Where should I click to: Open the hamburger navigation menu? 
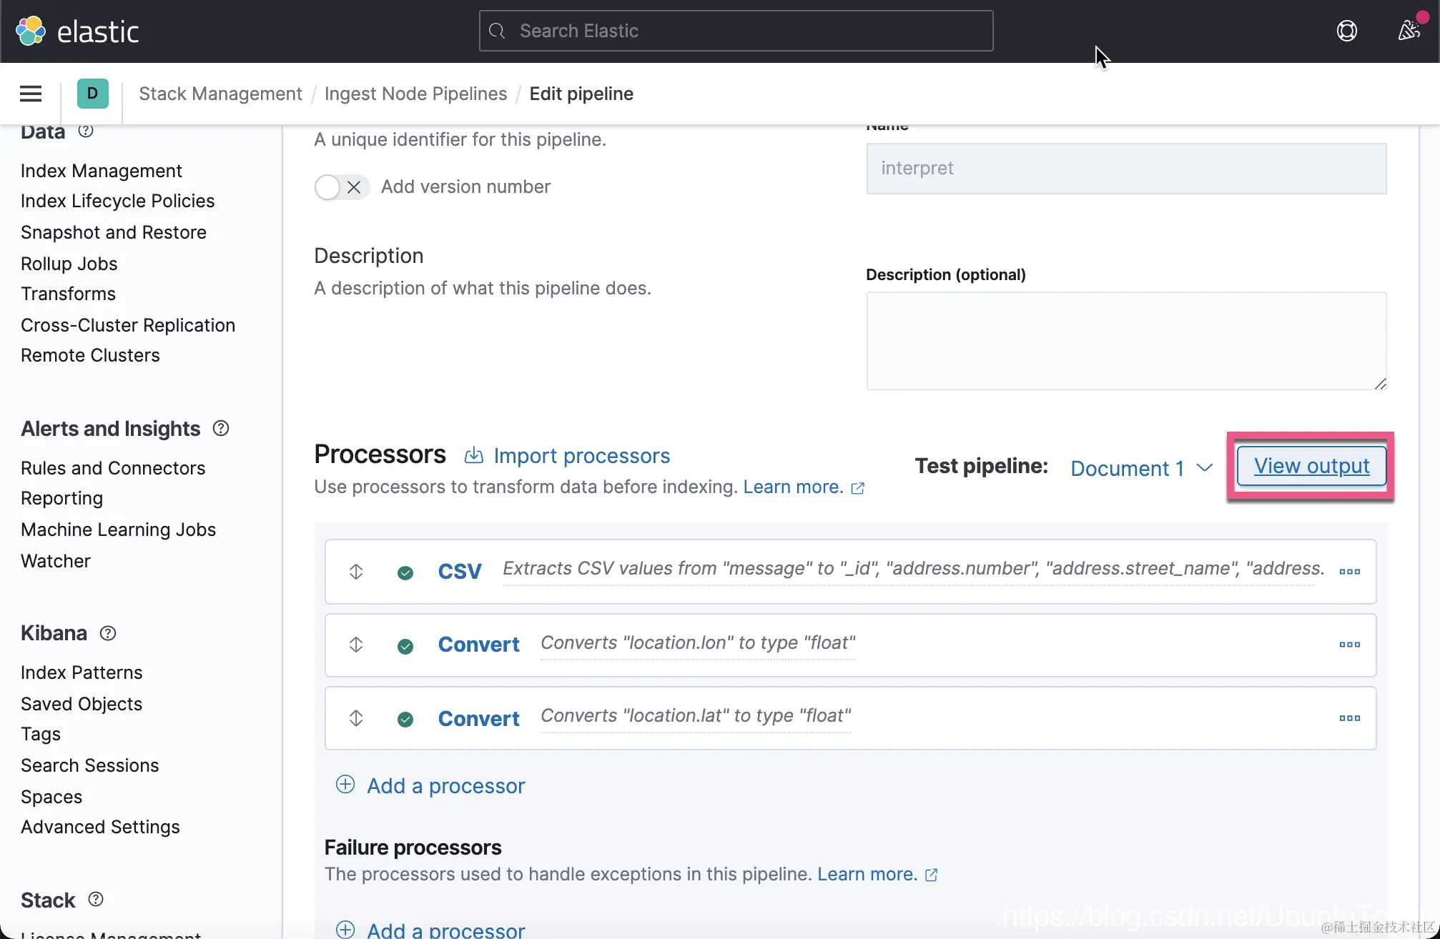[30, 94]
